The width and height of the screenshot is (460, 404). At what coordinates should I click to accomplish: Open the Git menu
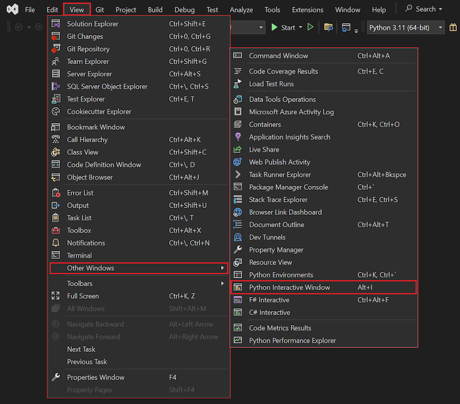(98, 9)
